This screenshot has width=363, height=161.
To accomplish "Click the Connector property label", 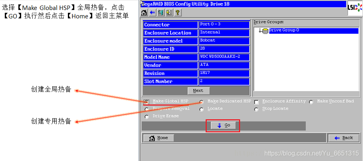I will pos(171,25).
